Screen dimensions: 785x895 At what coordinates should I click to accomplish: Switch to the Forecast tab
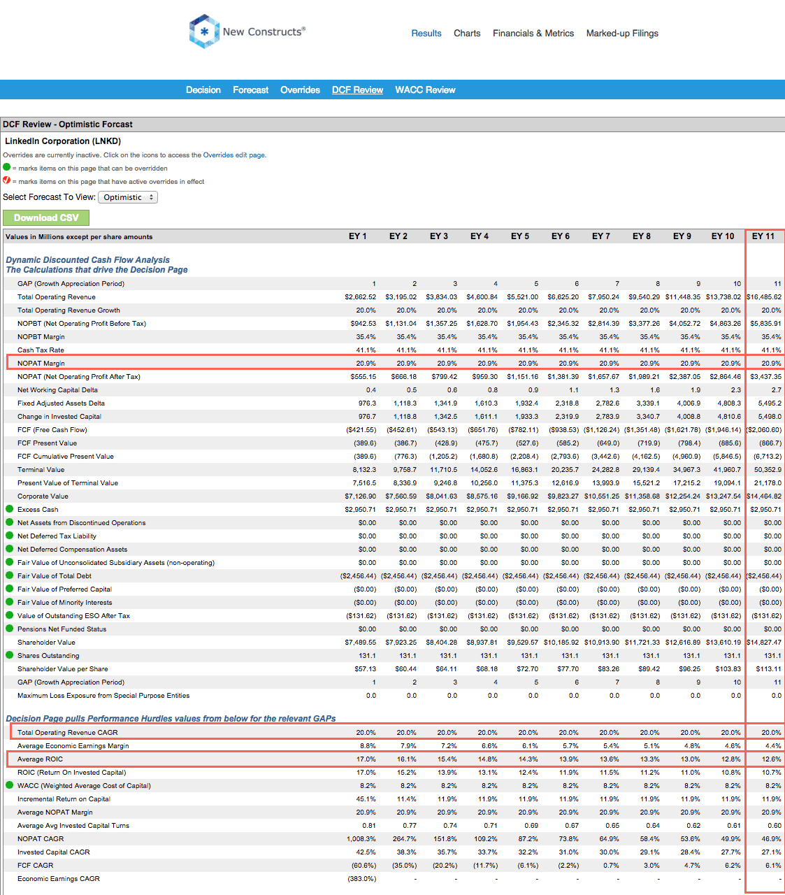tap(251, 89)
